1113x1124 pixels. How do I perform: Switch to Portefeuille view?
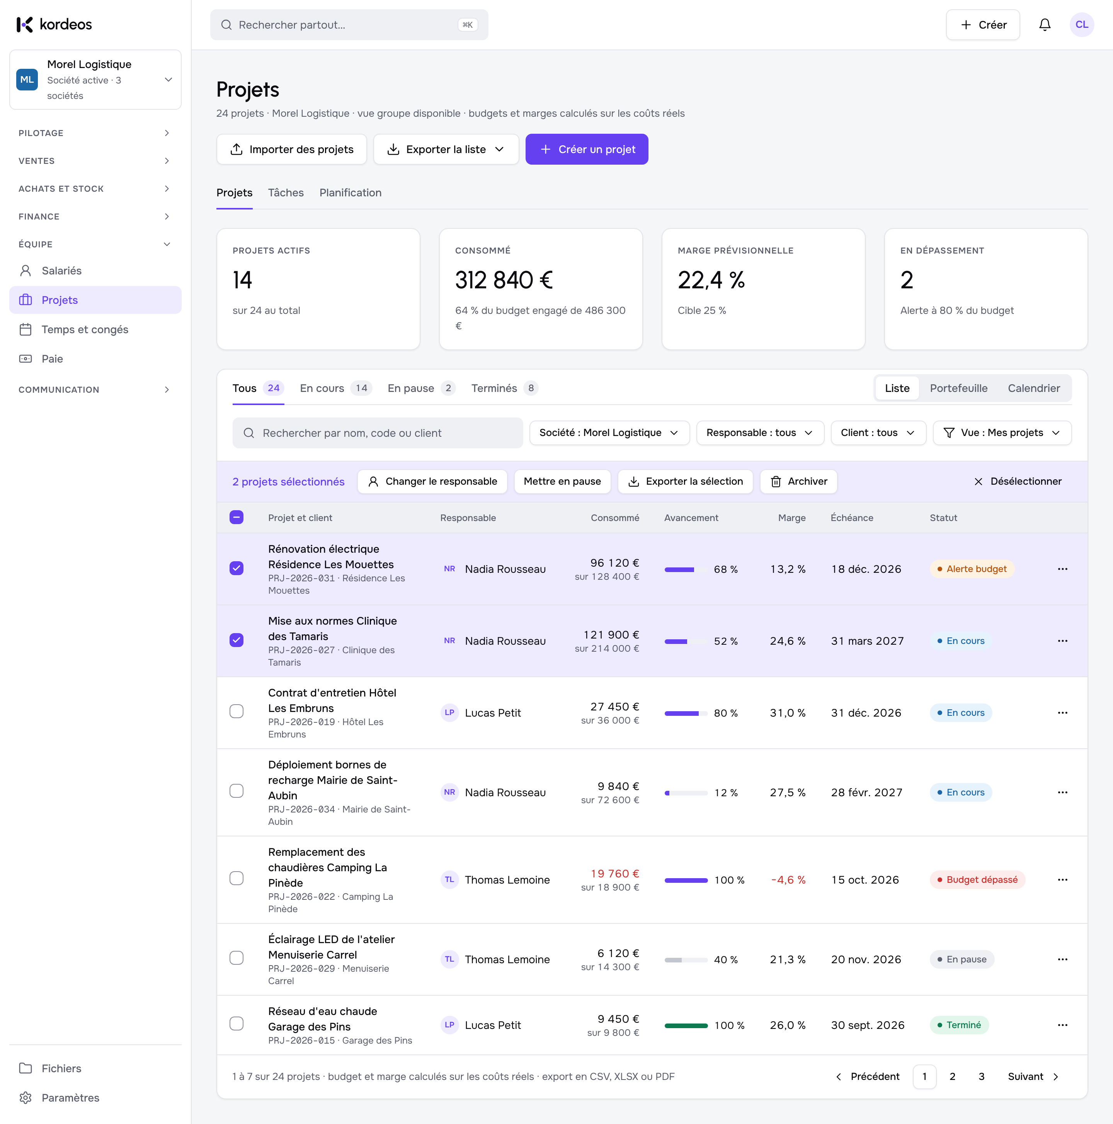(x=958, y=388)
